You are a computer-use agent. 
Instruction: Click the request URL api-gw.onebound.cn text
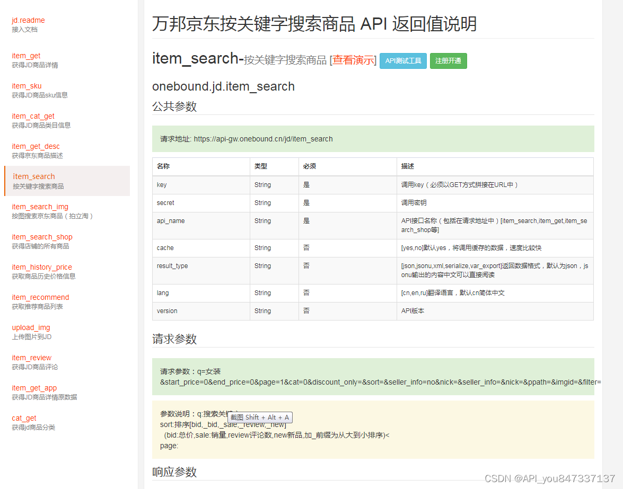[263, 139]
